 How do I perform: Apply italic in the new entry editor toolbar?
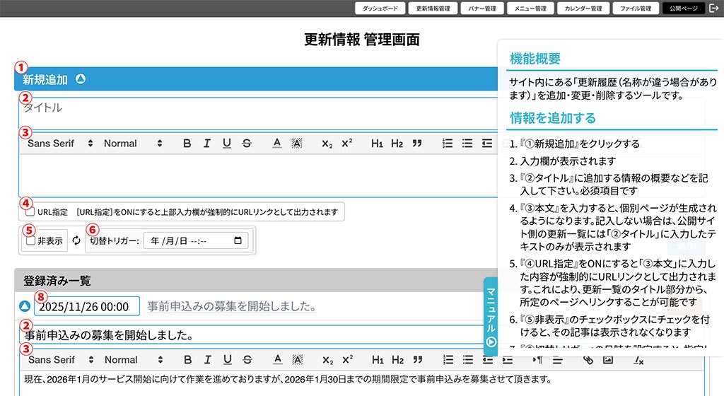(207, 144)
